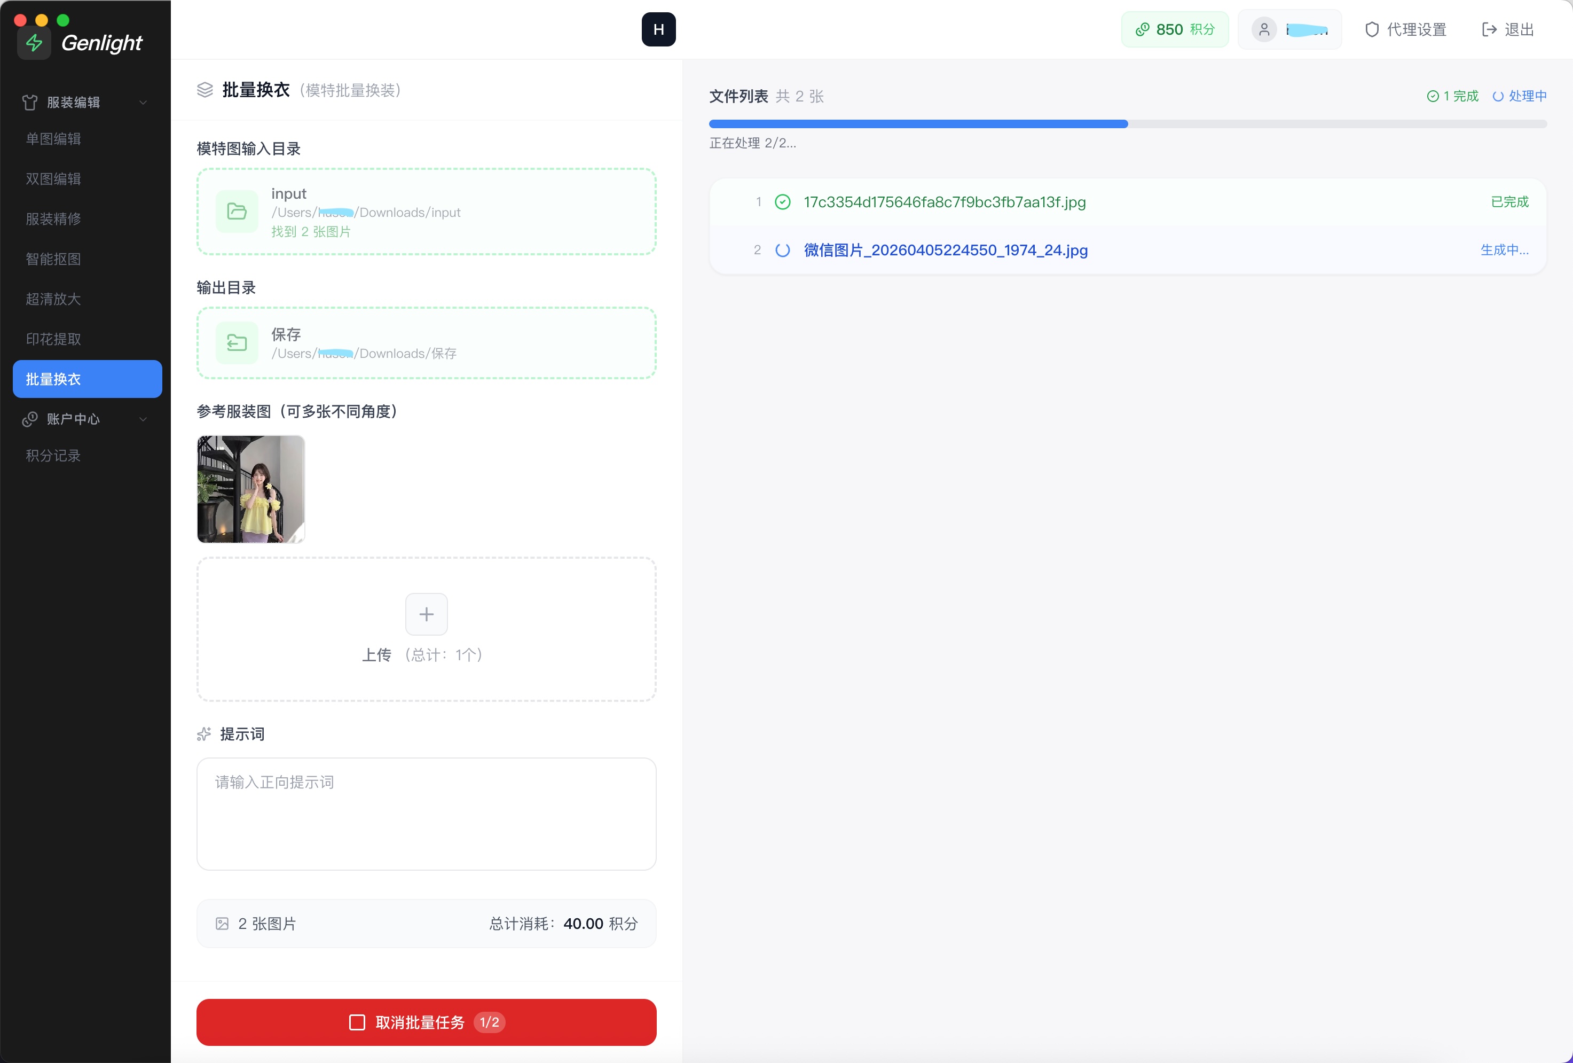Image resolution: width=1573 pixels, height=1063 pixels.
Task: Click the shield icon of 代理设置
Action: 1372,29
